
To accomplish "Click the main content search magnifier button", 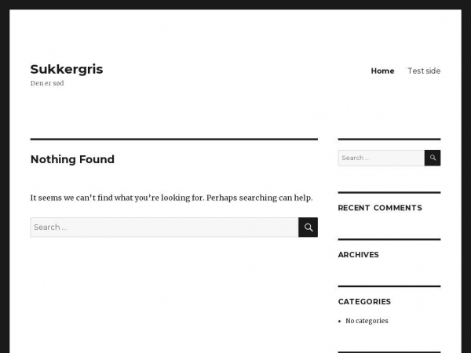I will (309, 227).
